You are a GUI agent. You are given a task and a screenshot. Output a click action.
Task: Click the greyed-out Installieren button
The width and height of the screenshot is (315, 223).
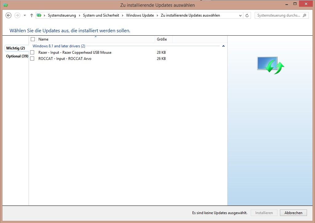(x=264, y=213)
